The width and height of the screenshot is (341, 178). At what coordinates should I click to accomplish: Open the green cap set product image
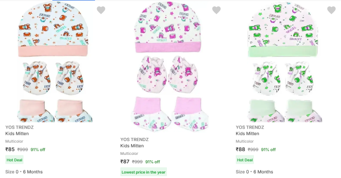[x=283, y=62]
